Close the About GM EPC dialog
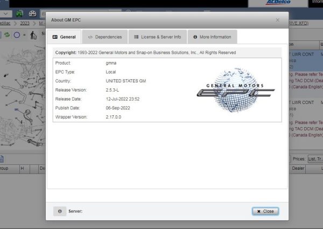 pyautogui.click(x=265, y=211)
